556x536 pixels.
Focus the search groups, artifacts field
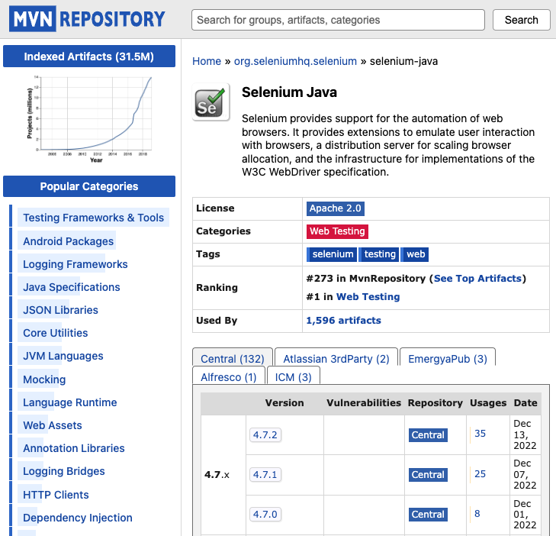338,20
